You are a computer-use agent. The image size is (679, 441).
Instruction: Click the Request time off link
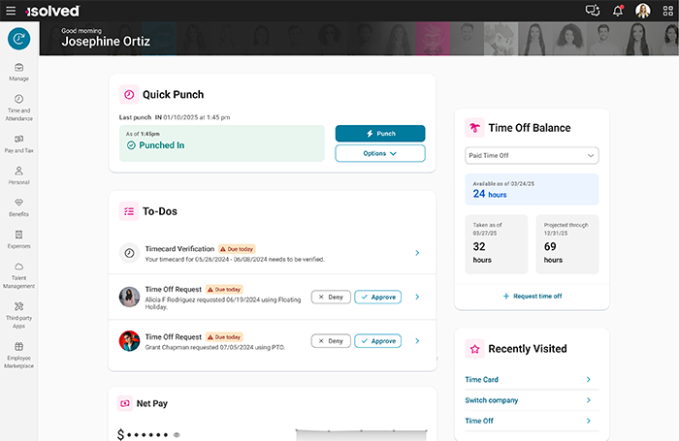[532, 296]
